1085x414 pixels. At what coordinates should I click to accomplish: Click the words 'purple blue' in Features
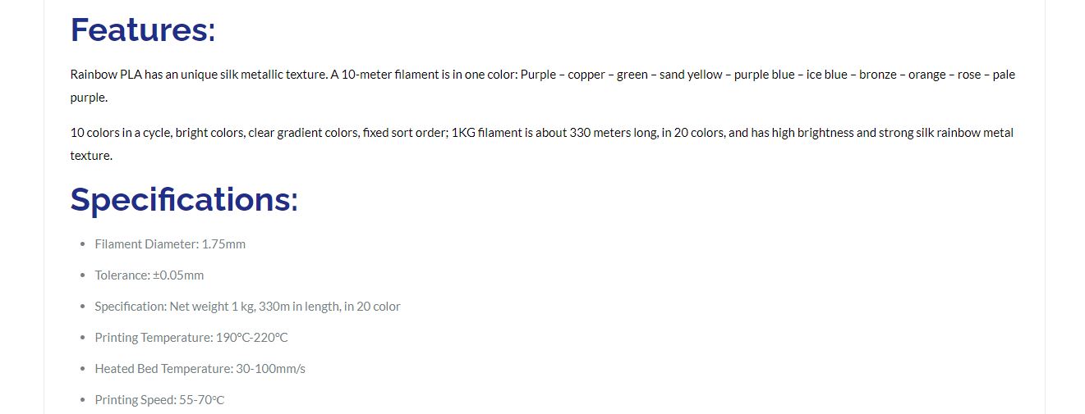pos(765,75)
